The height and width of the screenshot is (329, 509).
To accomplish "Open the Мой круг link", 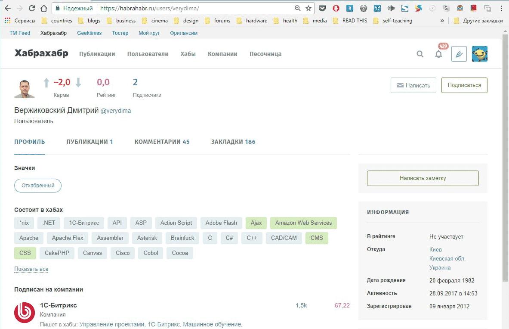I will [149, 33].
